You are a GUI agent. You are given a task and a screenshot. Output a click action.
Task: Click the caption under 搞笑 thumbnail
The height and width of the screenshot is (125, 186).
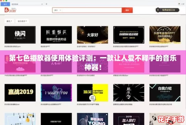88,104
